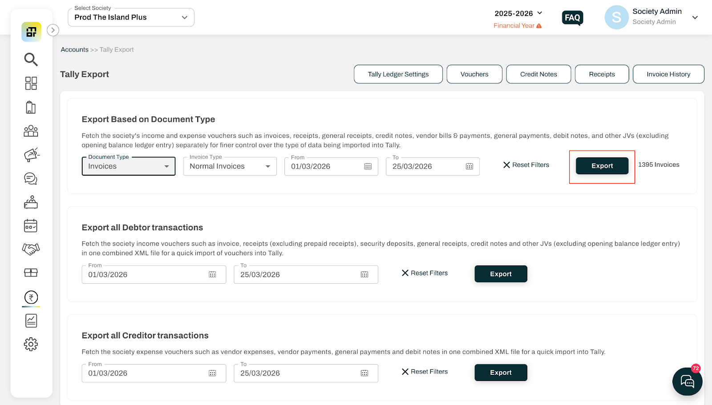712x405 pixels.
Task: Open the Select Society dropdown
Action: pos(131,17)
